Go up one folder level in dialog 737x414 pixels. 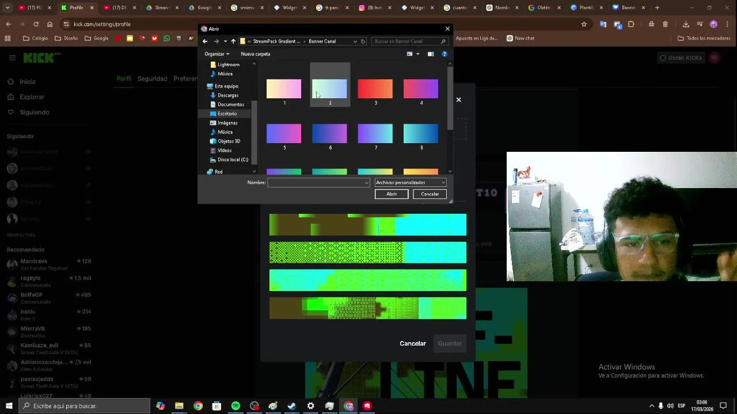tap(233, 41)
